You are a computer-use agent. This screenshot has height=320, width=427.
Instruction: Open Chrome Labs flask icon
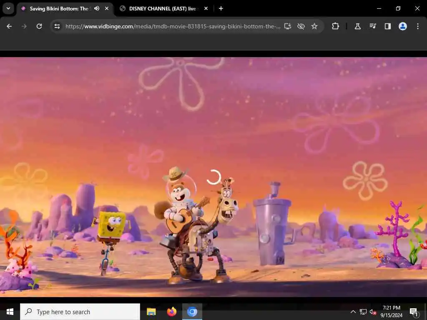(x=357, y=26)
